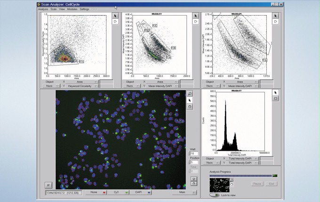The height and width of the screenshot is (202, 320).
Task: Click the End button
Action: [x=272, y=184]
